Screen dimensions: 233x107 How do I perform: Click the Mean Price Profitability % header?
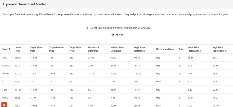pos(195,49)
